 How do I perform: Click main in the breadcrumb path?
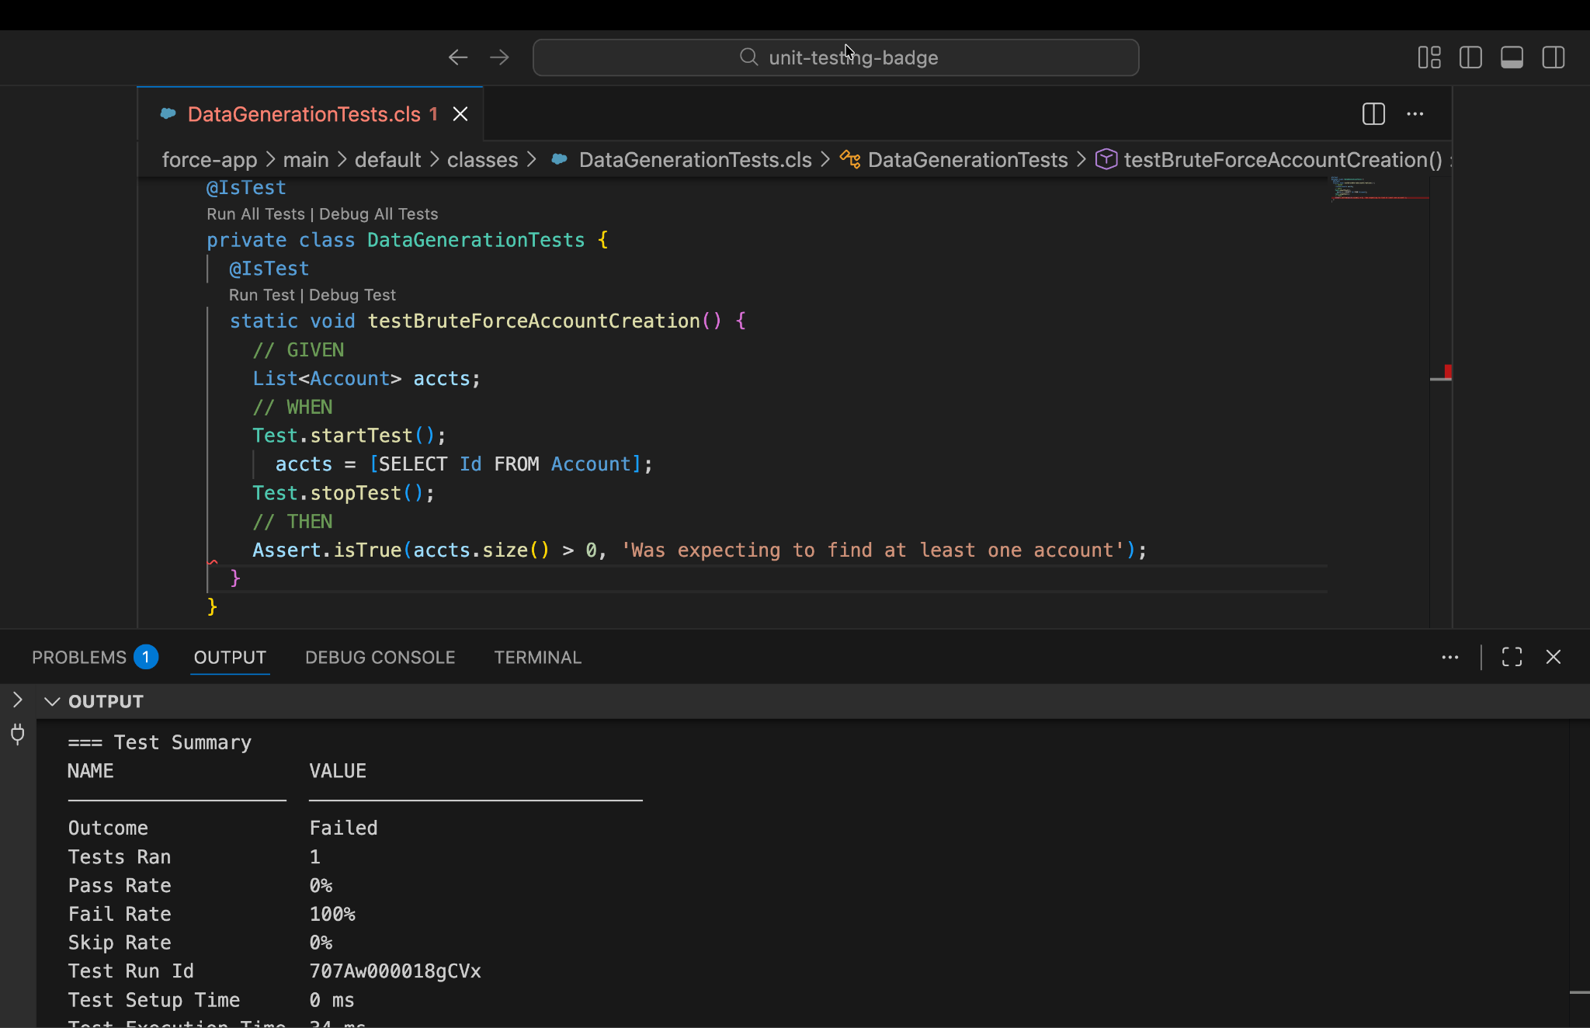coord(306,160)
